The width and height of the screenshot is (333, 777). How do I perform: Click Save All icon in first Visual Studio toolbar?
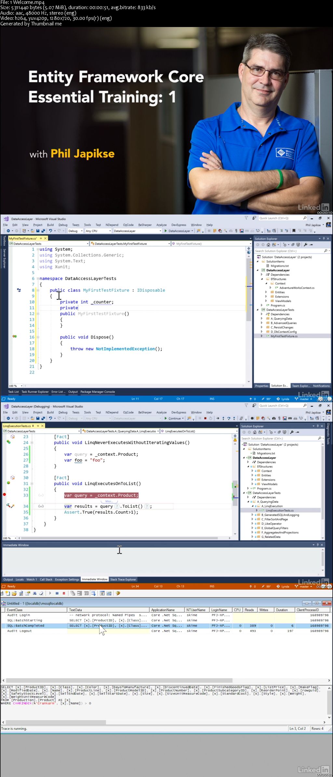click(43, 231)
